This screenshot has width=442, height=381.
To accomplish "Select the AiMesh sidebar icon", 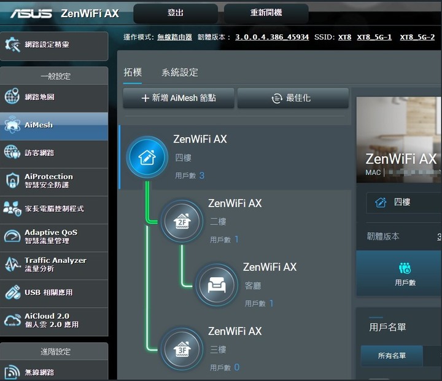I will [12, 125].
